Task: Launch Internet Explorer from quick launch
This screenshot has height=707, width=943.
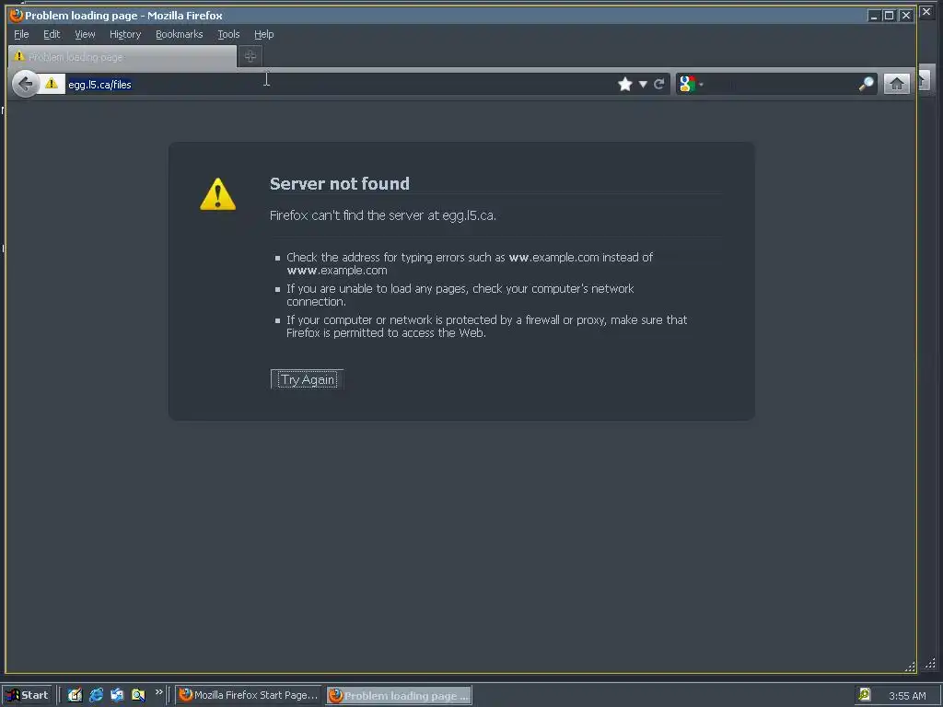Action: 96,695
